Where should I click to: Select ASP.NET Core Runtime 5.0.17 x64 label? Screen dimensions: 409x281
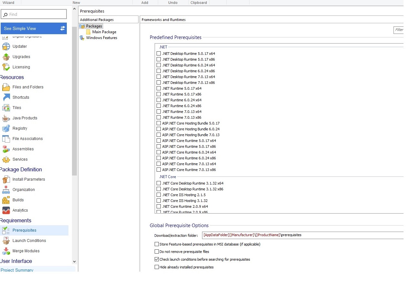(189, 141)
